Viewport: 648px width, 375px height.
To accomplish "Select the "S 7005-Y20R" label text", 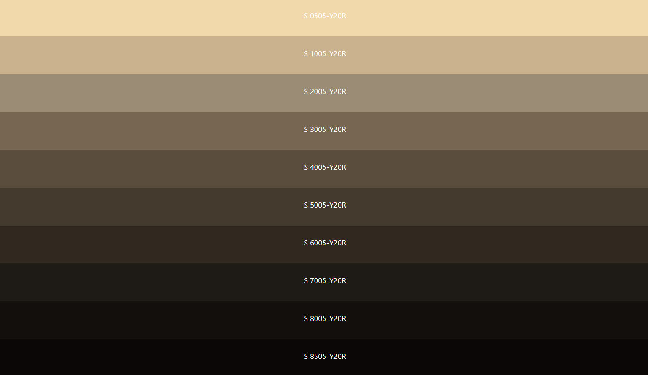I will (324, 281).
